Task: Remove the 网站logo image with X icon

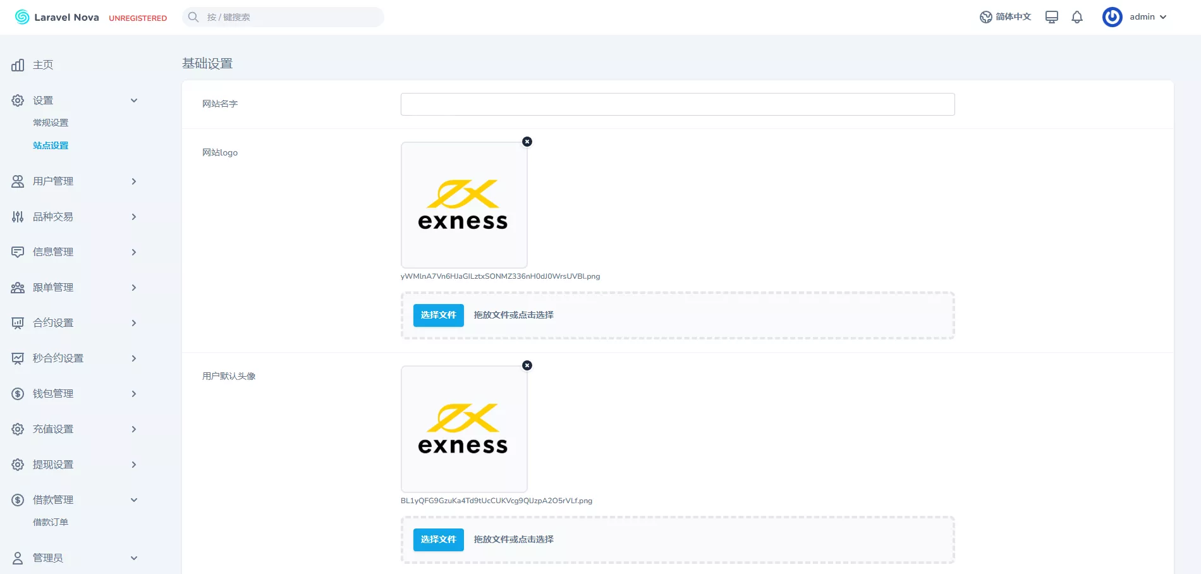Action: click(x=527, y=142)
